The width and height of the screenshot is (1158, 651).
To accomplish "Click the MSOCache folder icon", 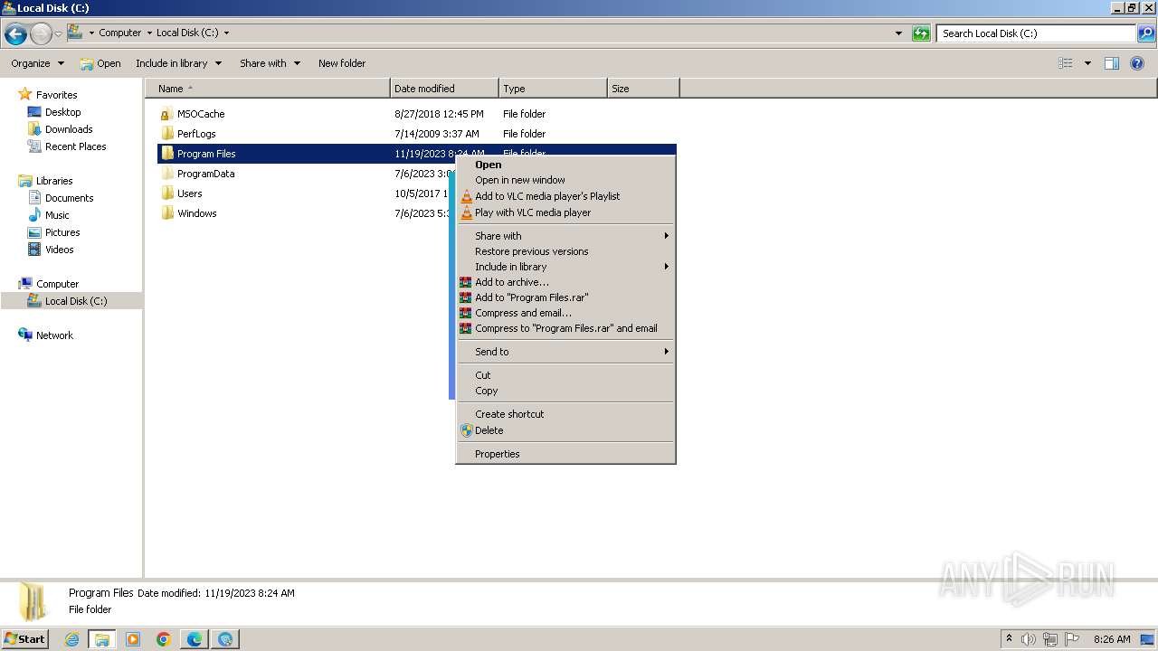I will [166, 114].
